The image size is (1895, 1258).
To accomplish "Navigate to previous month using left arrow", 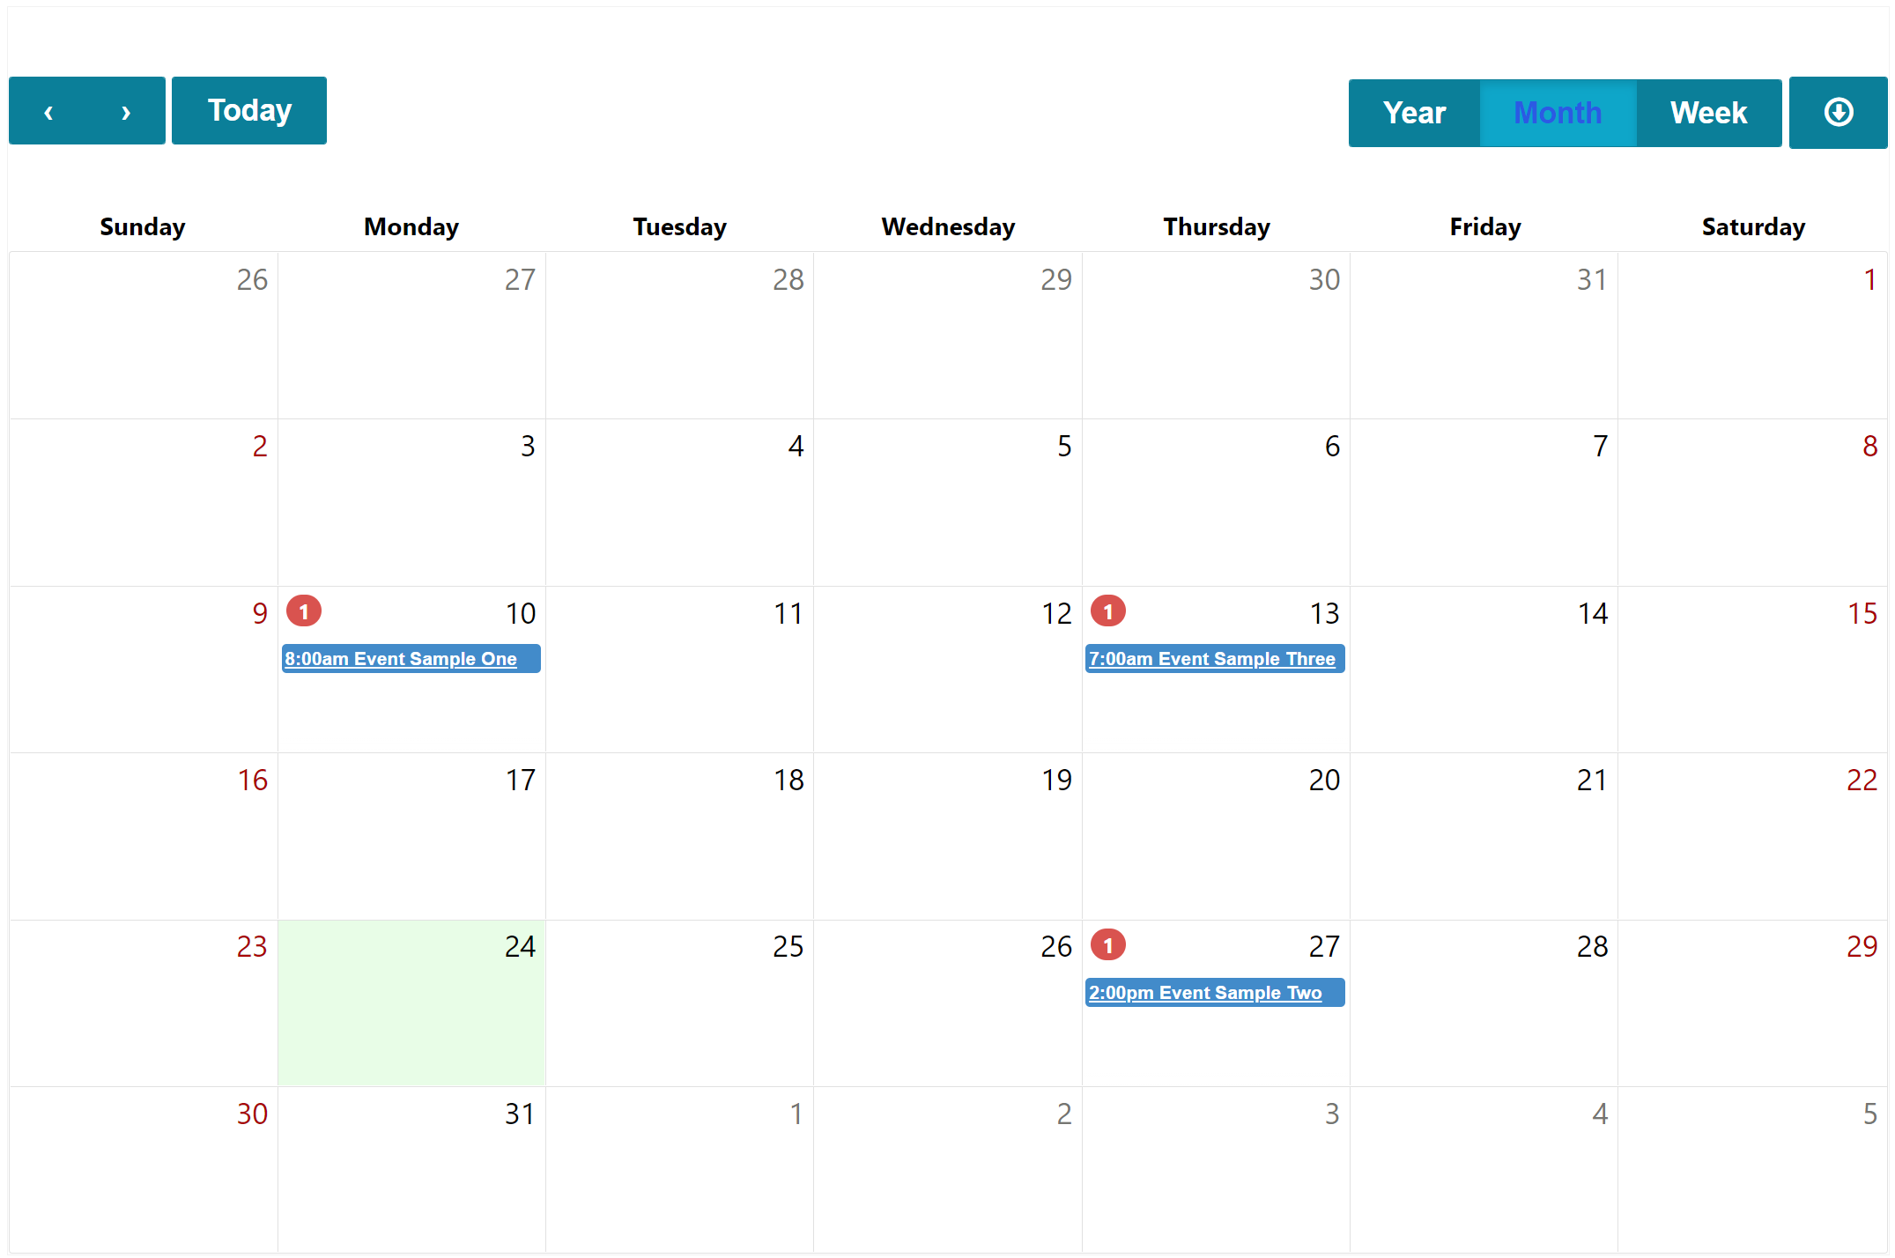I will click(49, 111).
